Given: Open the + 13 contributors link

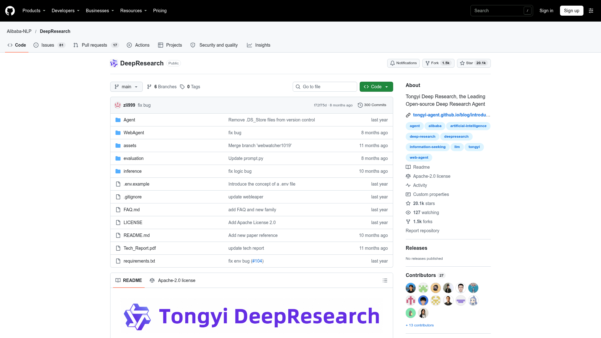Looking at the screenshot, I should [420, 325].
